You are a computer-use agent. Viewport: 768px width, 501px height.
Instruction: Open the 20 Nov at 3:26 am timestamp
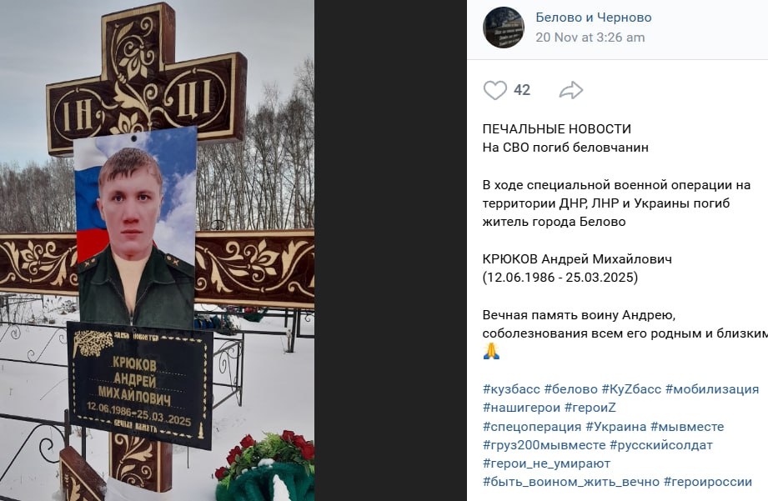pos(590,38)
